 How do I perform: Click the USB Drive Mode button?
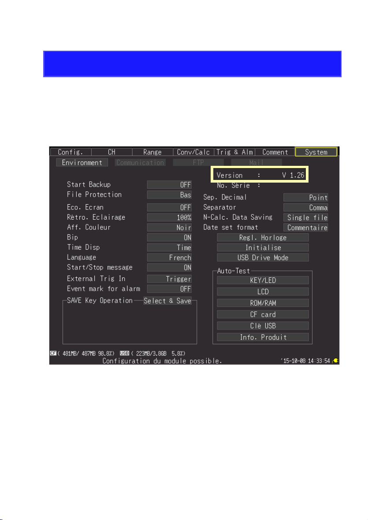[263, 258]
